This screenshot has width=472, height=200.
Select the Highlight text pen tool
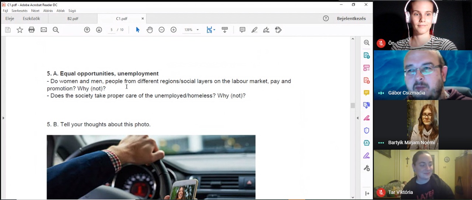[x=254, y=30]
